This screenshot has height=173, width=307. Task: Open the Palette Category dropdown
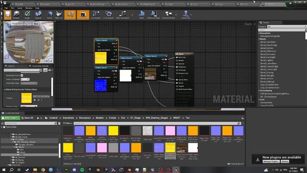click(286, 27)
